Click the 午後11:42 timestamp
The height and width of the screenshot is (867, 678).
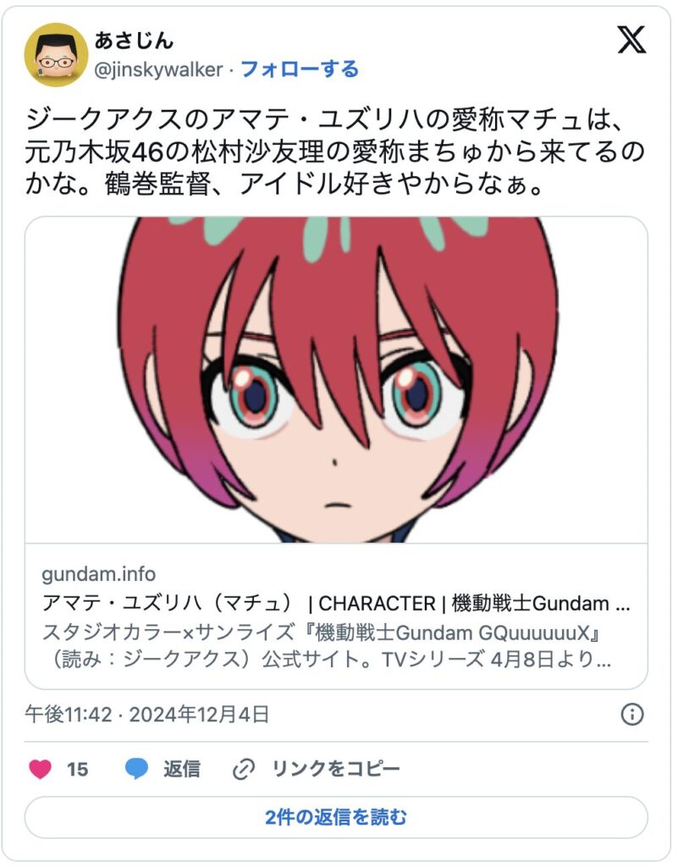tap(69, 715)
